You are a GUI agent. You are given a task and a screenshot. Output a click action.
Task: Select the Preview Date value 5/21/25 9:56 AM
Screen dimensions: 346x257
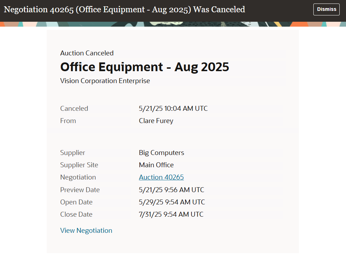pos(171,190)
